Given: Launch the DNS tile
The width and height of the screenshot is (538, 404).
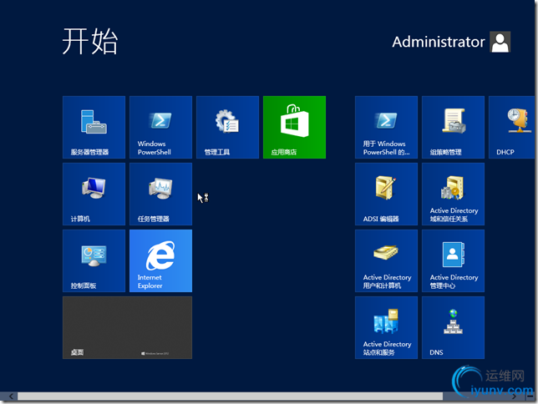Looking at the screenshot, I should 453,328.
